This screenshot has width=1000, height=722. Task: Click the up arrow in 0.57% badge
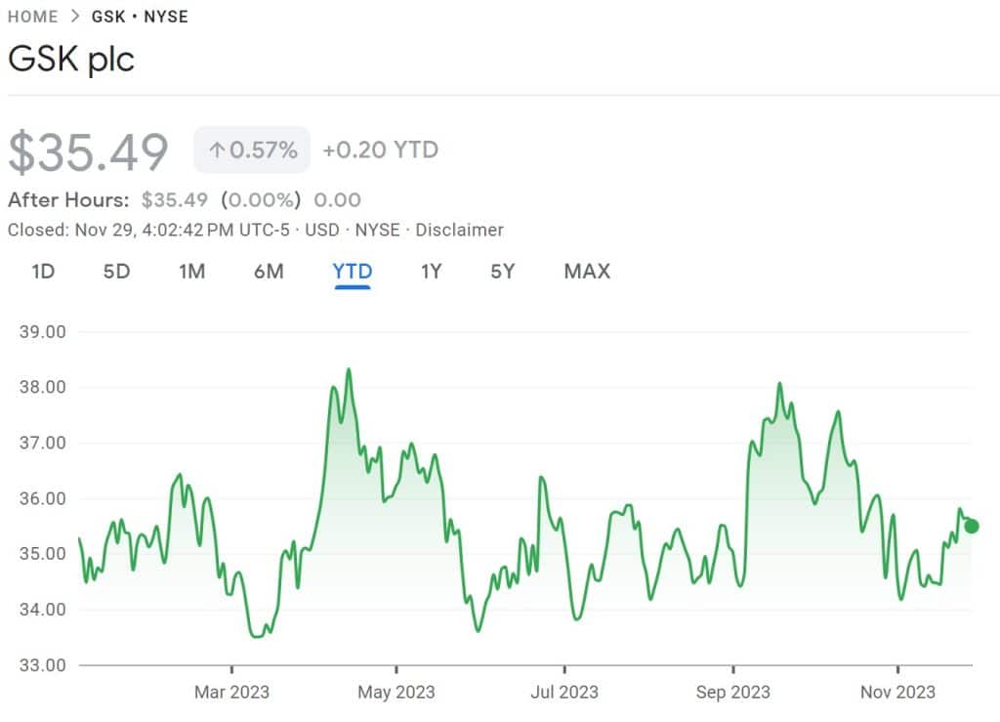point(217,150)
